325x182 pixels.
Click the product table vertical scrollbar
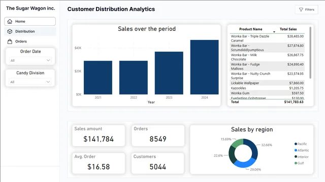coord(310,53)
